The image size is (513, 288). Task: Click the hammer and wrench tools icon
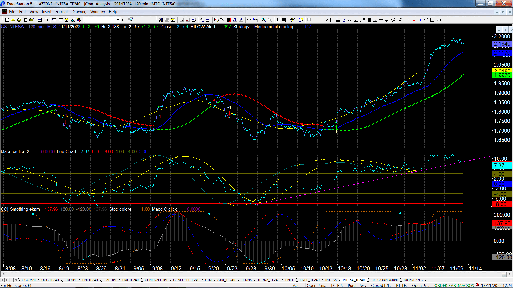point(293,20)
